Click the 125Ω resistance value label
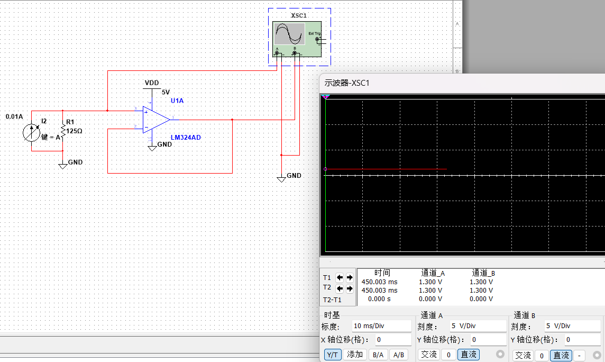Image resolution: width=605 pixels, height=362 pixels. click(x=74, y=131)
